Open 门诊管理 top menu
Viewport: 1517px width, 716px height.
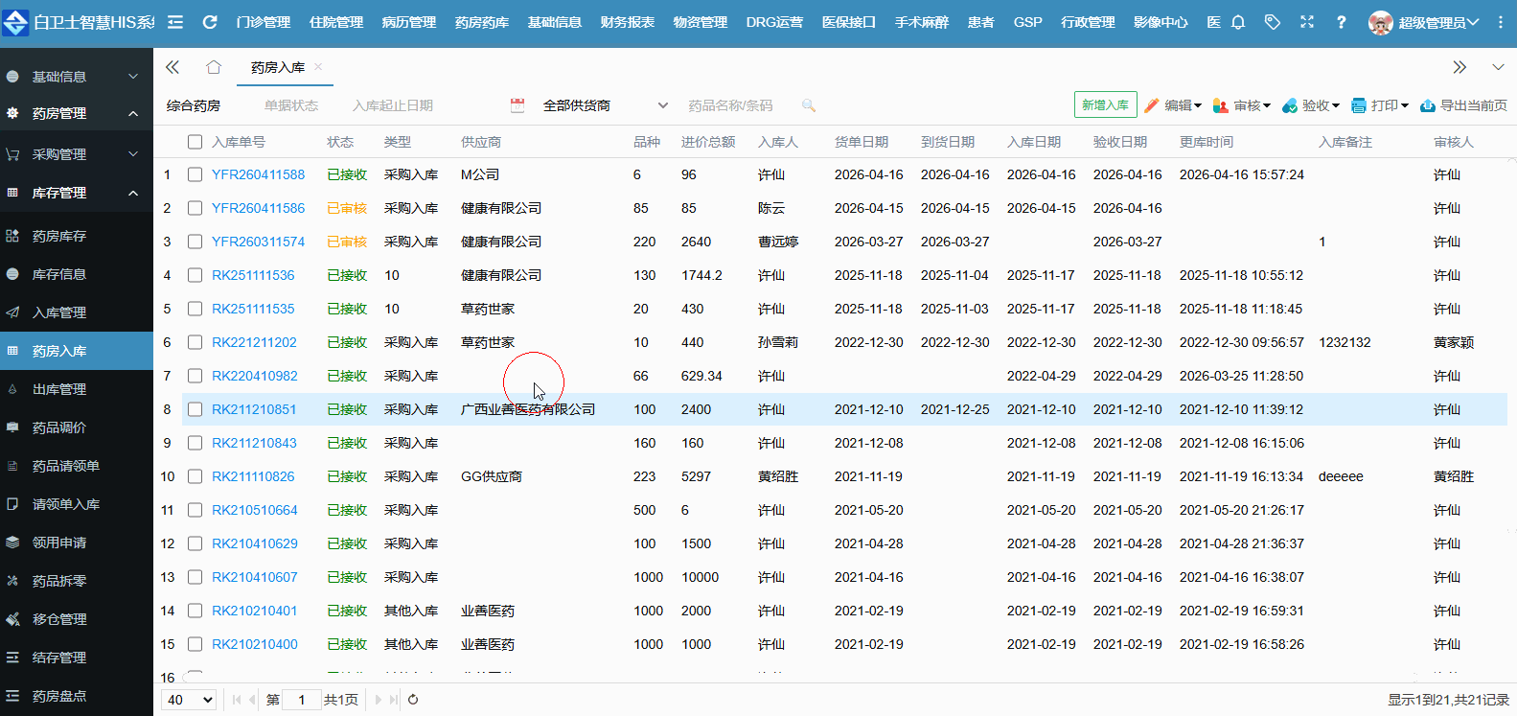tap(264, 22)
